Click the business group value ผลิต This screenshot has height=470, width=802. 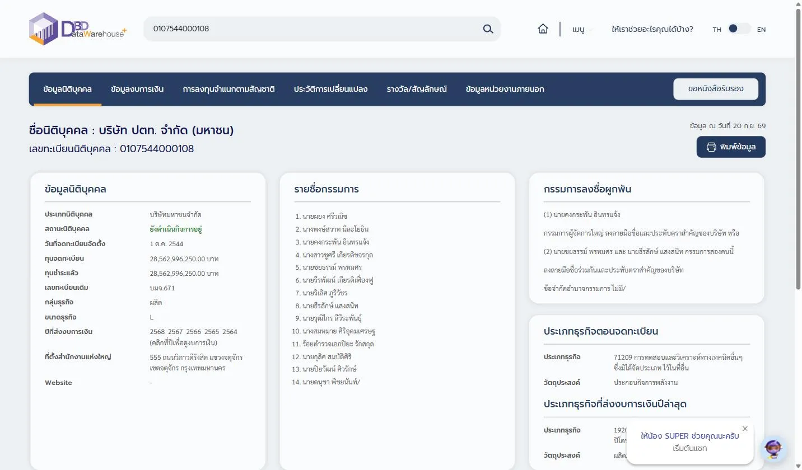(x=156, y=303)
